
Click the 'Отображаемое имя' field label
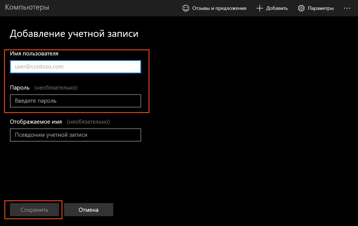click(36, 122)
